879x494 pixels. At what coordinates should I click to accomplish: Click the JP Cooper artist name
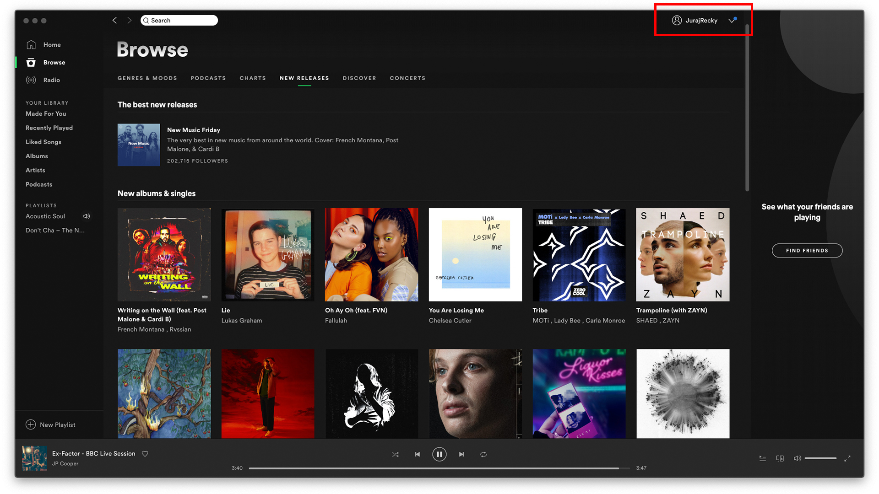[x=65, y=464]
